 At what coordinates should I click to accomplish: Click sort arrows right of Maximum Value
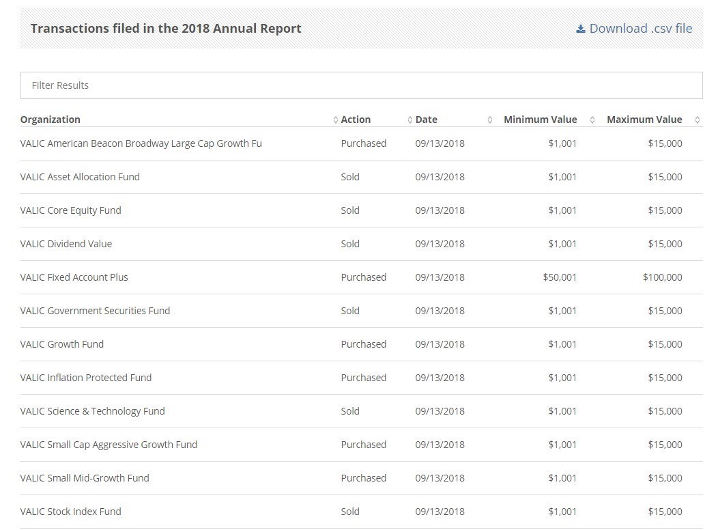click(x=697, y=120)
